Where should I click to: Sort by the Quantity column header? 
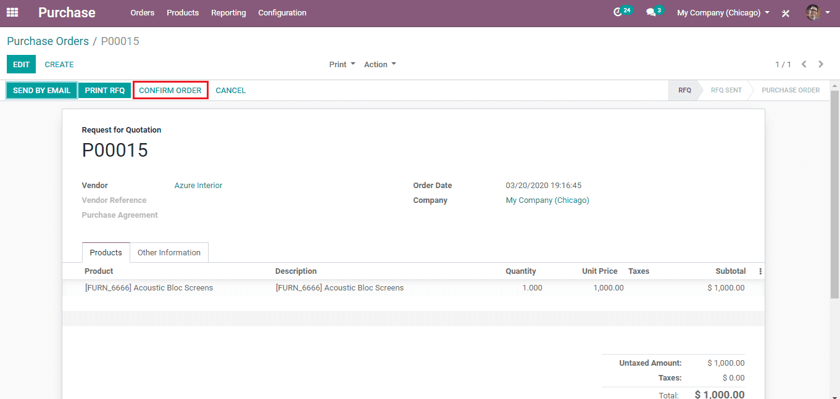pyautogui.click(x=521, y=271)
